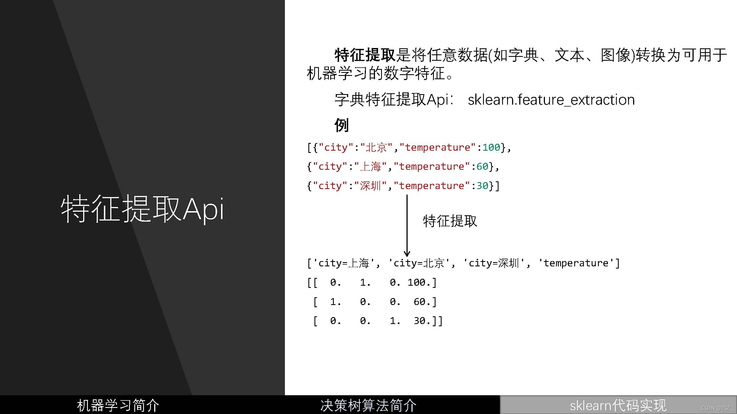737x414 pixels.
Task: Click the matrix row ending in 100.
Action: tap(372, 283)
